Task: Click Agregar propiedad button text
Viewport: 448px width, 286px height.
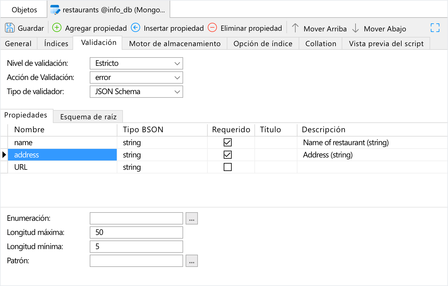Action: (x=96, y=28)
